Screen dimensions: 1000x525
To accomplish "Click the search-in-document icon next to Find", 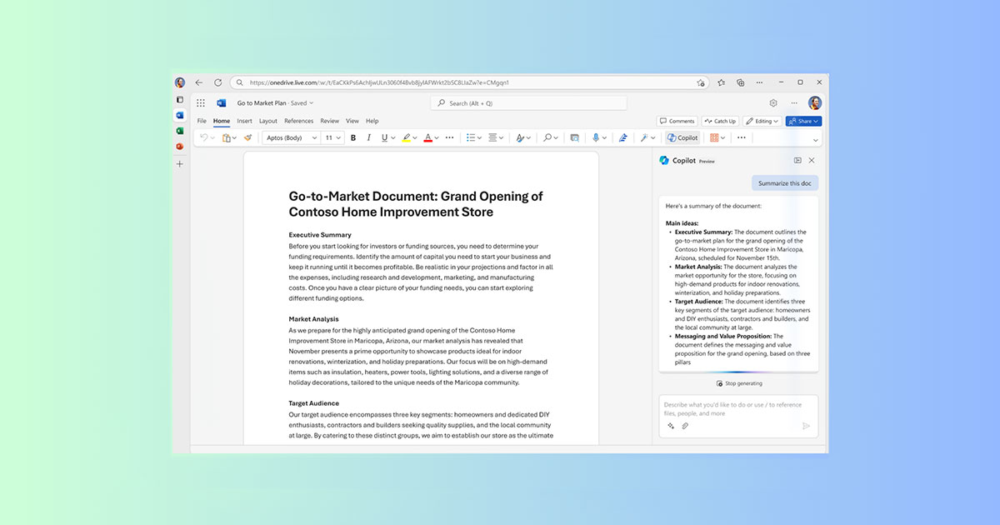I will [574, 137].
